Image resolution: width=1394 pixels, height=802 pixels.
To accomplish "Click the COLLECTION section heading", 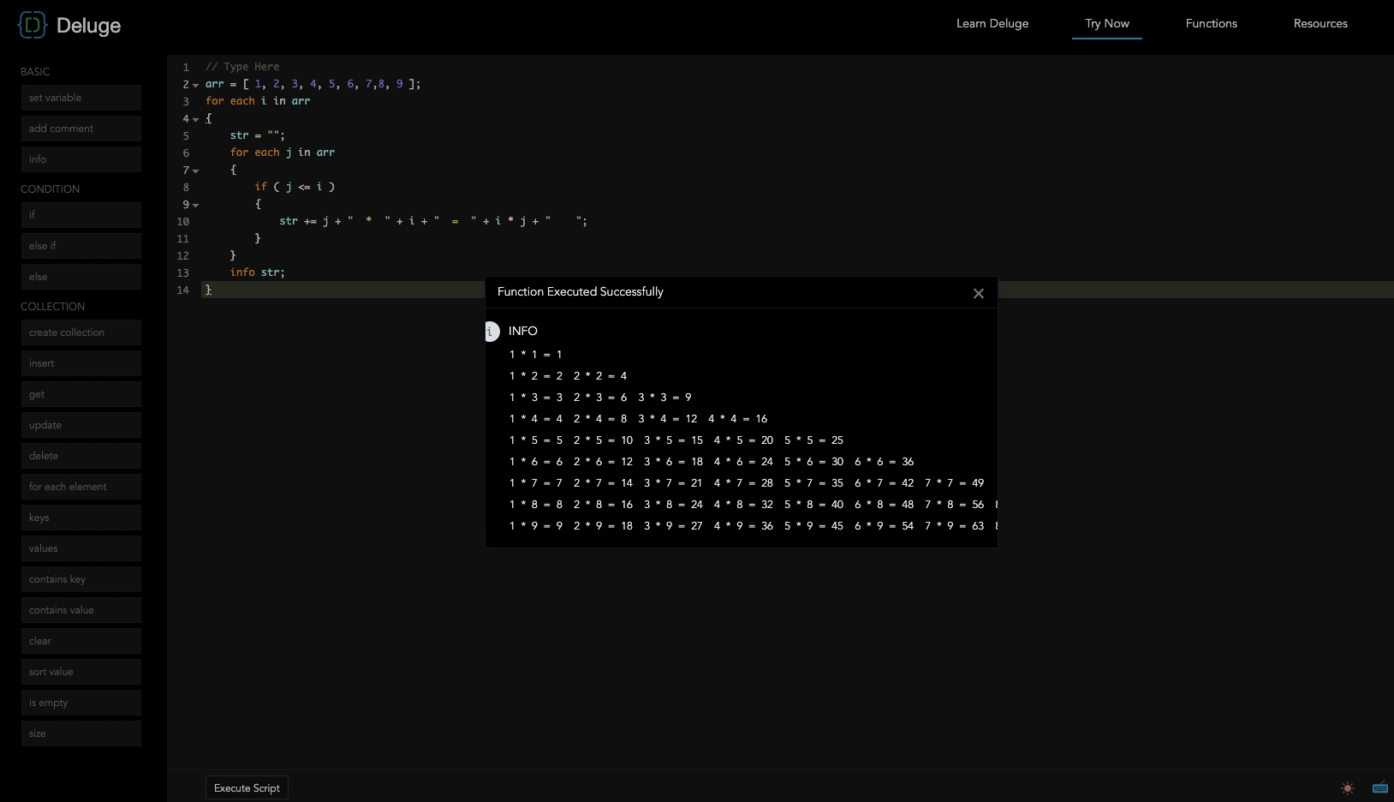I will point(52,307).
